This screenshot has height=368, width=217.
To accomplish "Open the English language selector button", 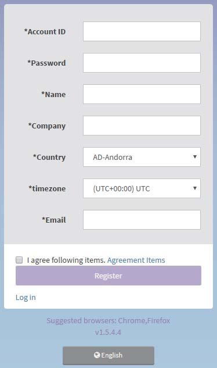I will point(108,355).
